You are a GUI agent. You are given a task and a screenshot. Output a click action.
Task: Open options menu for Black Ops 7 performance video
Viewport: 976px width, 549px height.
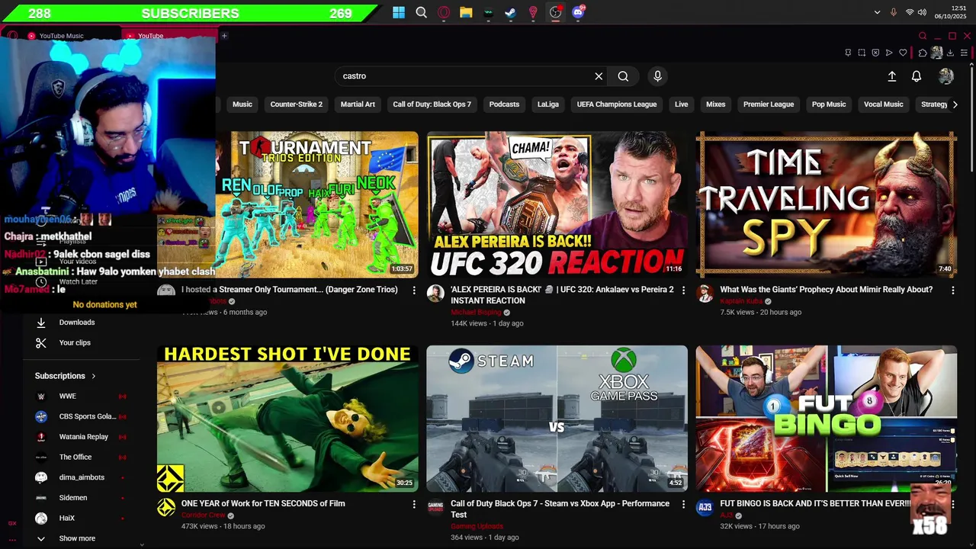pyautogui.click(x=683, y=504)
